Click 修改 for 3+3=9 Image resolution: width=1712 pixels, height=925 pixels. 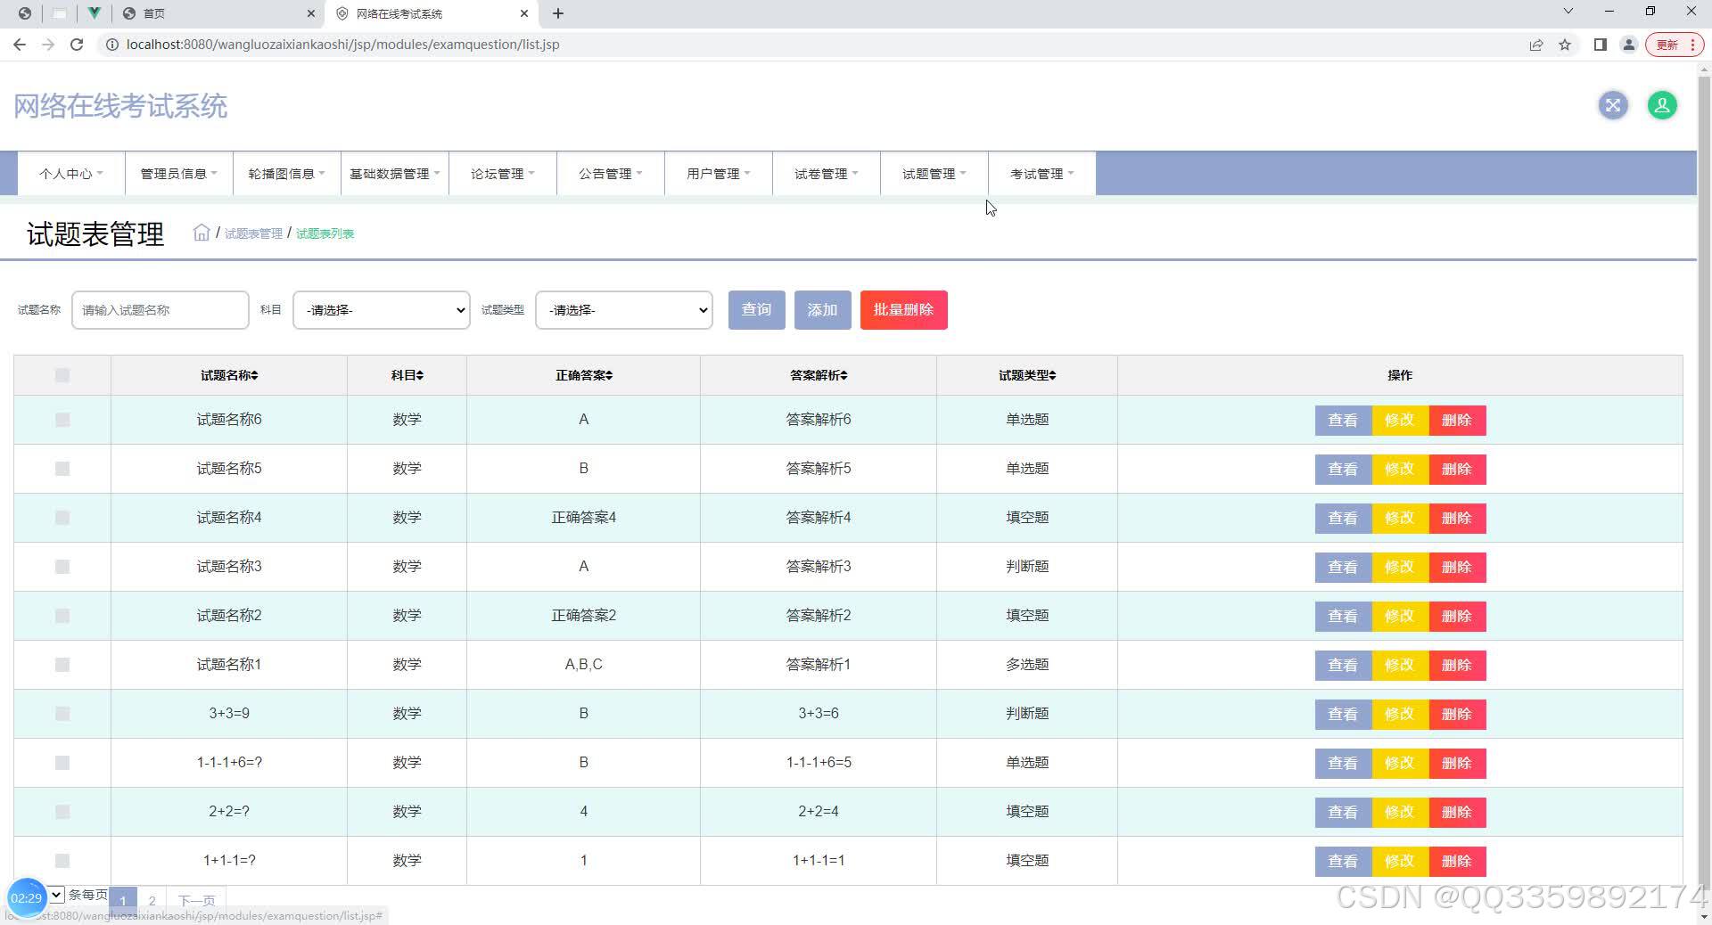1401,714
